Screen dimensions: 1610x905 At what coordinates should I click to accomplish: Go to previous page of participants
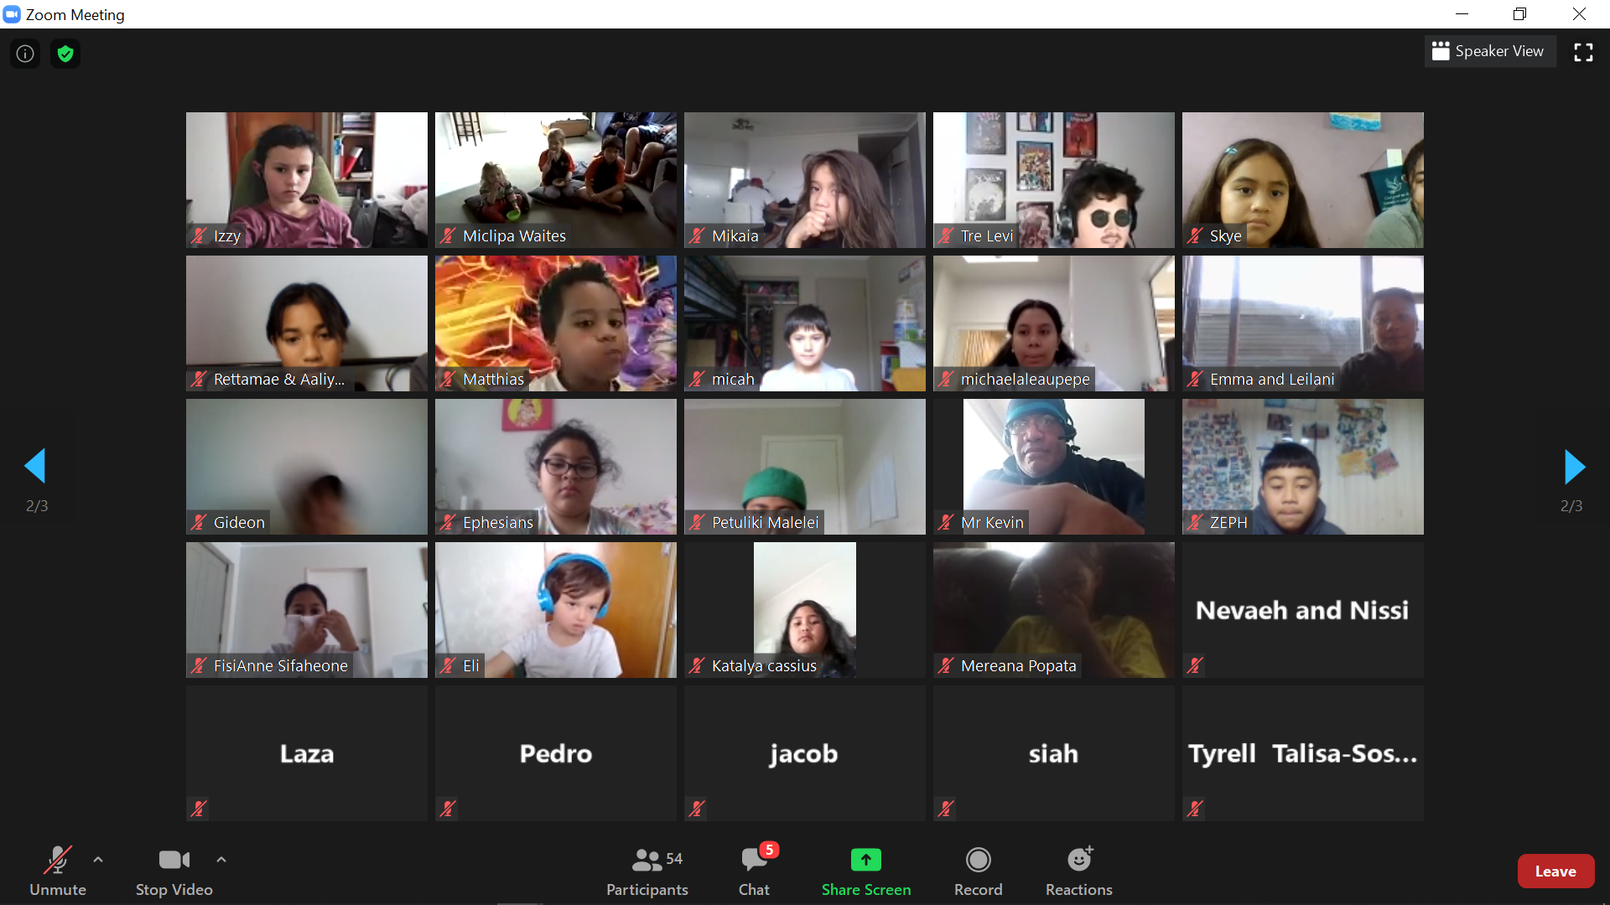[35, 466]
